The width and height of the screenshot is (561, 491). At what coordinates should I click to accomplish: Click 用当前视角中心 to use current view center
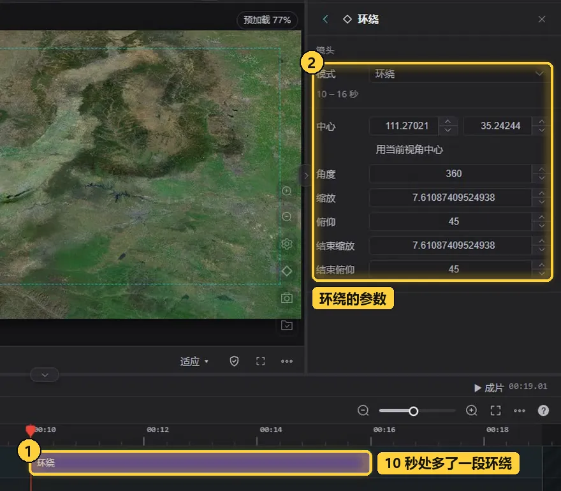point(409,150)
